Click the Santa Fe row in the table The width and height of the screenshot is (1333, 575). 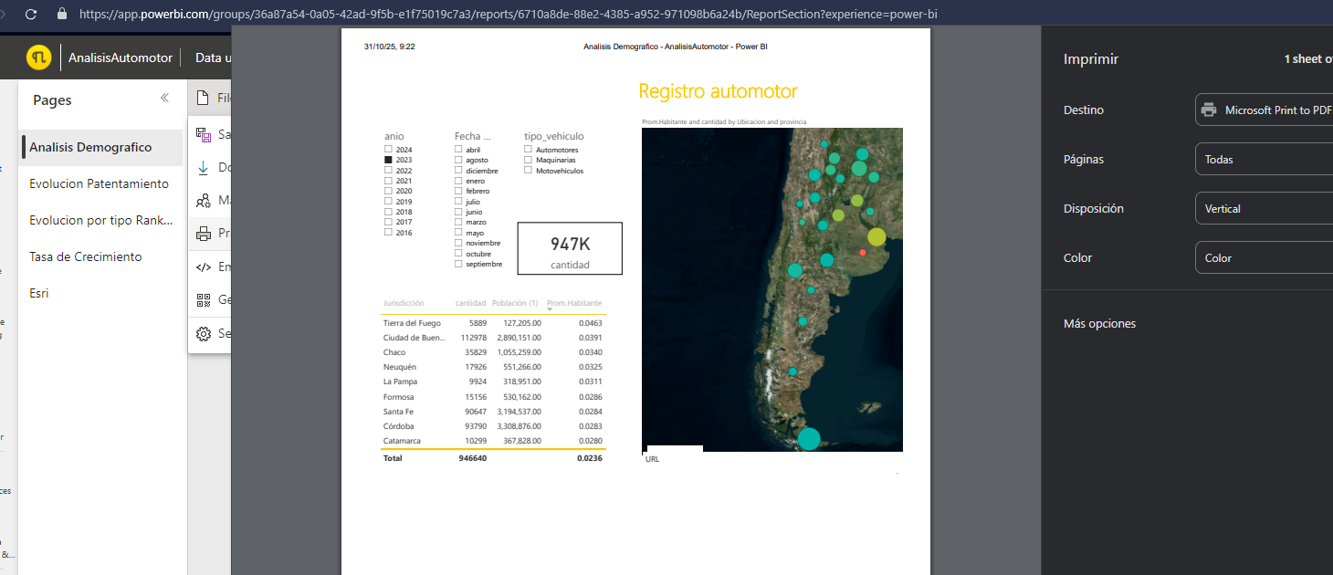point(493,412)
